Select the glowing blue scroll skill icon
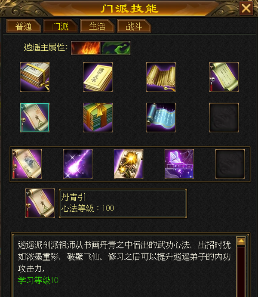This screenshot has width=258, height=297. 161,118
